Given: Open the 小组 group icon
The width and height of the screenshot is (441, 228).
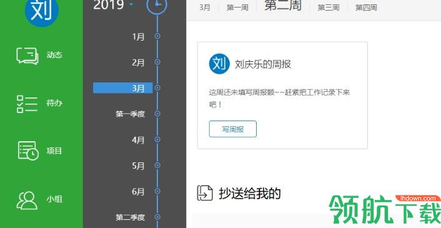Looking at the screenshot, I should click(27, 200).
